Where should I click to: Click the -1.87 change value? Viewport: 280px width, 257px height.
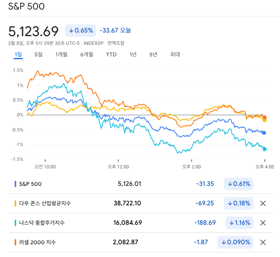(x=201, y=242)
